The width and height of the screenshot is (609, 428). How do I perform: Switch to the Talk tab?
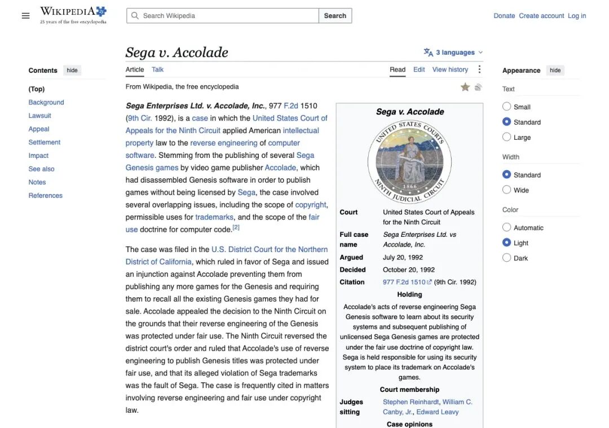[x=157, y=69]
